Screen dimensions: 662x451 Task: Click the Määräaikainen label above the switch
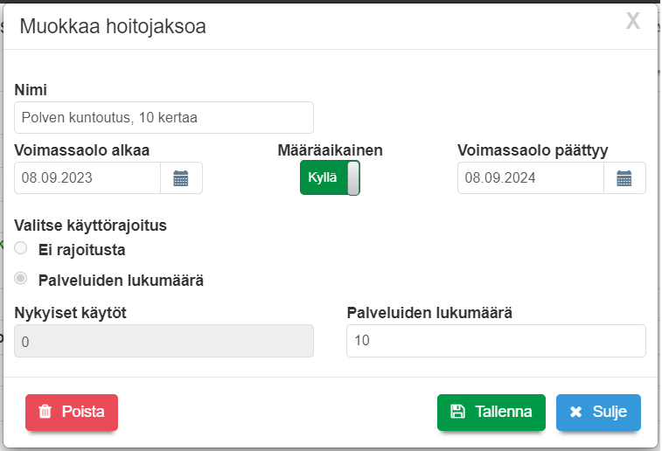click(330, 150)
